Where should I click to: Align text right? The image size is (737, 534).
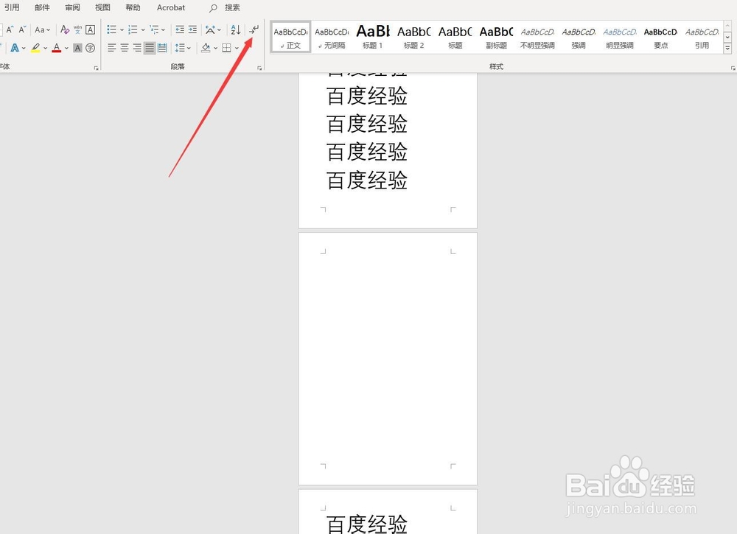(x=137, y=47)
